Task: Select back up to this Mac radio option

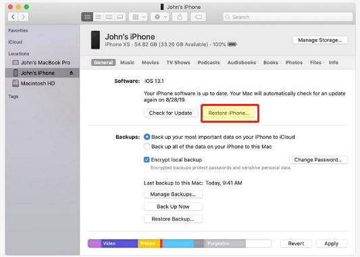Action: [x=147, y=146]
